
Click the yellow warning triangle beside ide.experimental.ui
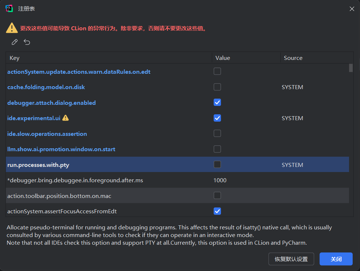(x=65, y=118)
